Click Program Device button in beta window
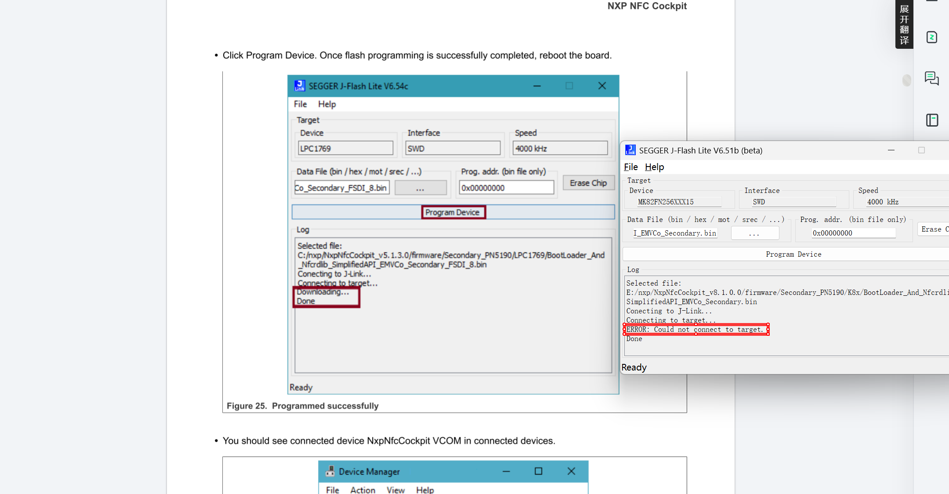This screenshot has width=949, height=494. [x=793, y=254]
